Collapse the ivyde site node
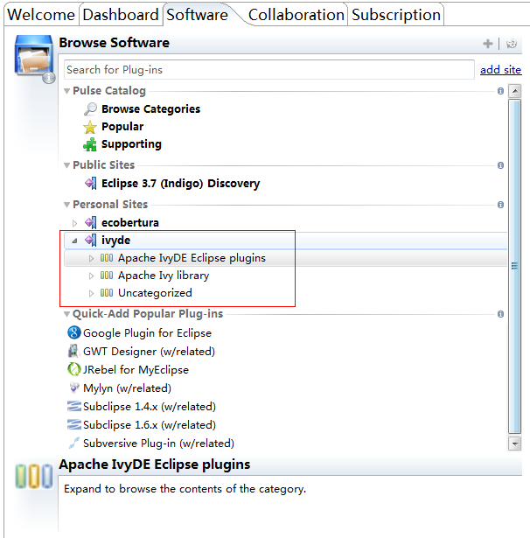Screen dimensions: 530x538 point(74,241)
